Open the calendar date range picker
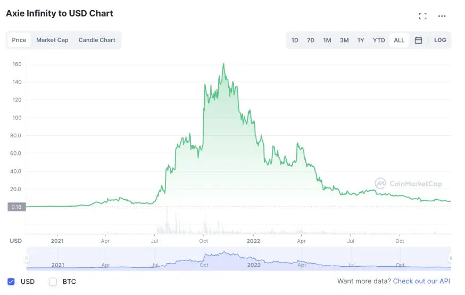This screenshot has width=465, height=295. point(418,40)
